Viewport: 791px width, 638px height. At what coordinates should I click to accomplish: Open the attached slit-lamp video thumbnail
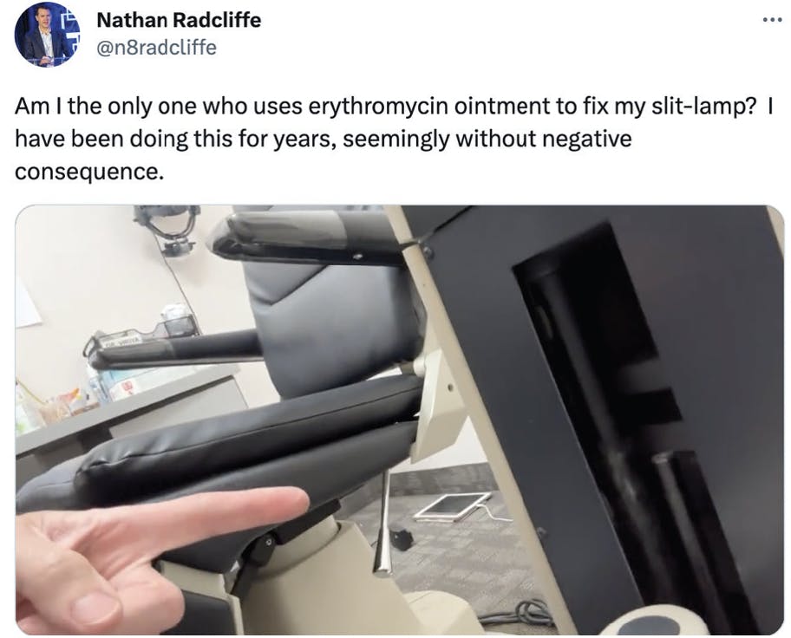400,420
